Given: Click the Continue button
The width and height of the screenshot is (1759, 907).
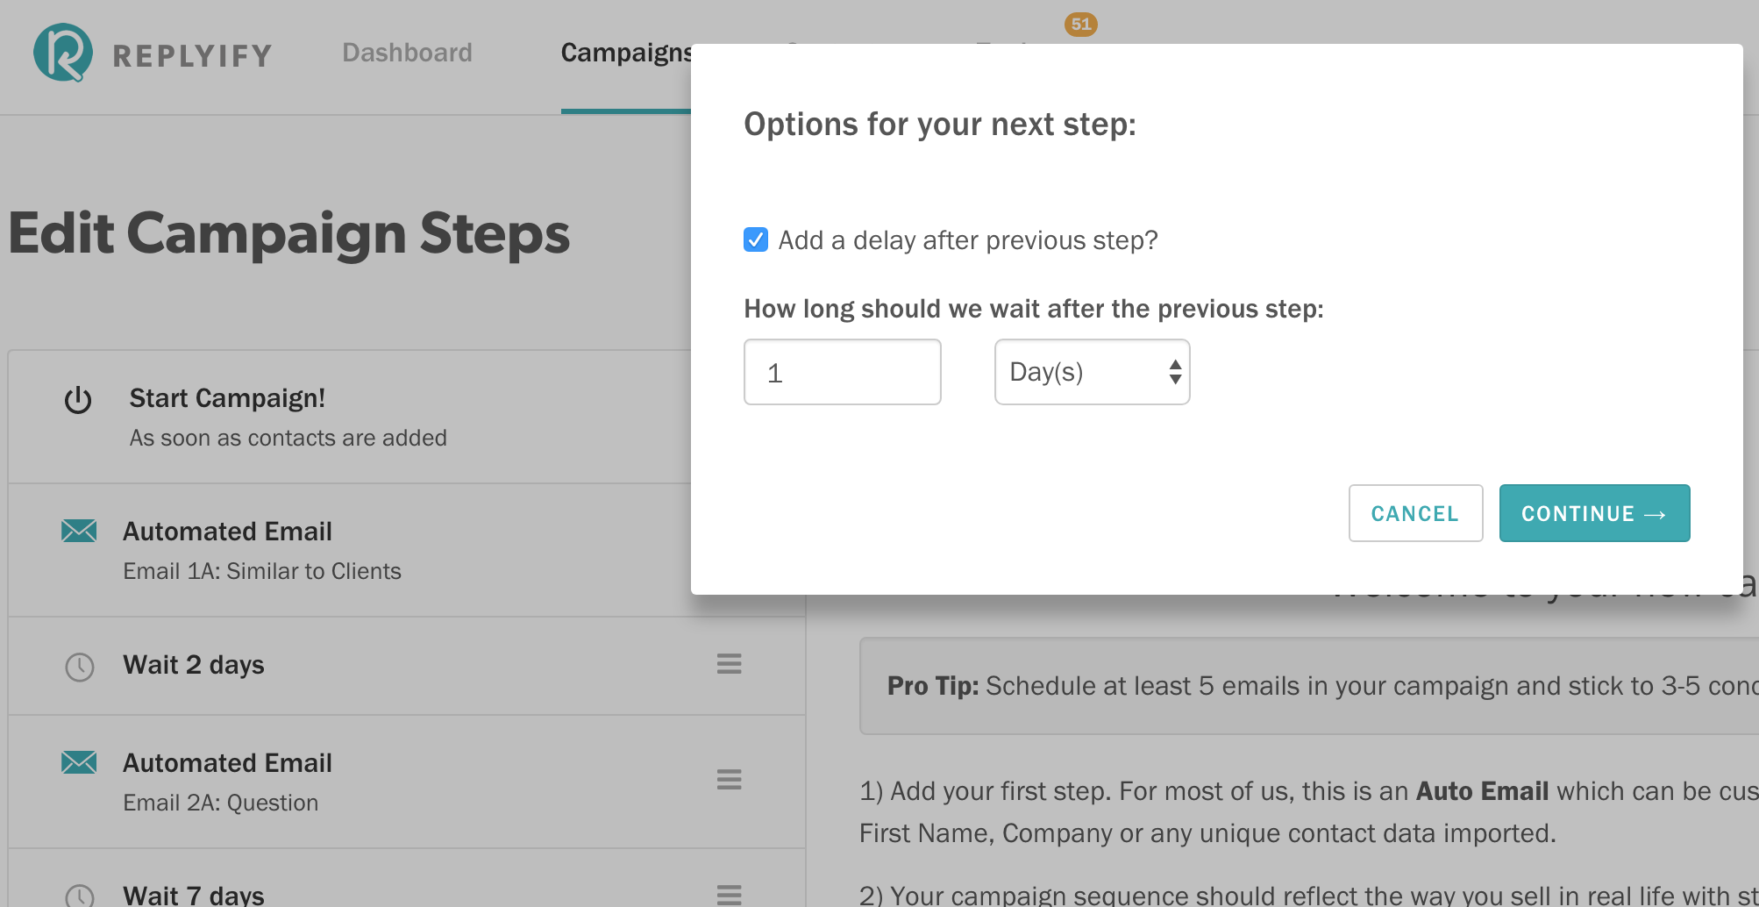Looking at the screenshot, I should click(1594, 513).
